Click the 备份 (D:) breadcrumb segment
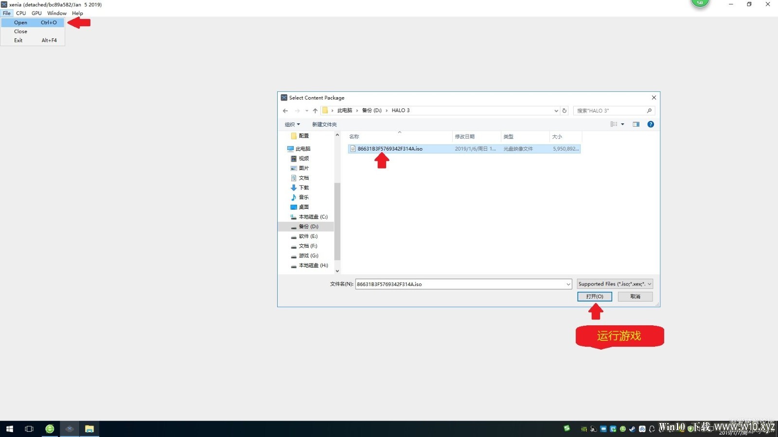Image resolution: width=778 pixels, height=437 pixels. pyautogui.click(x=371, y=111)
